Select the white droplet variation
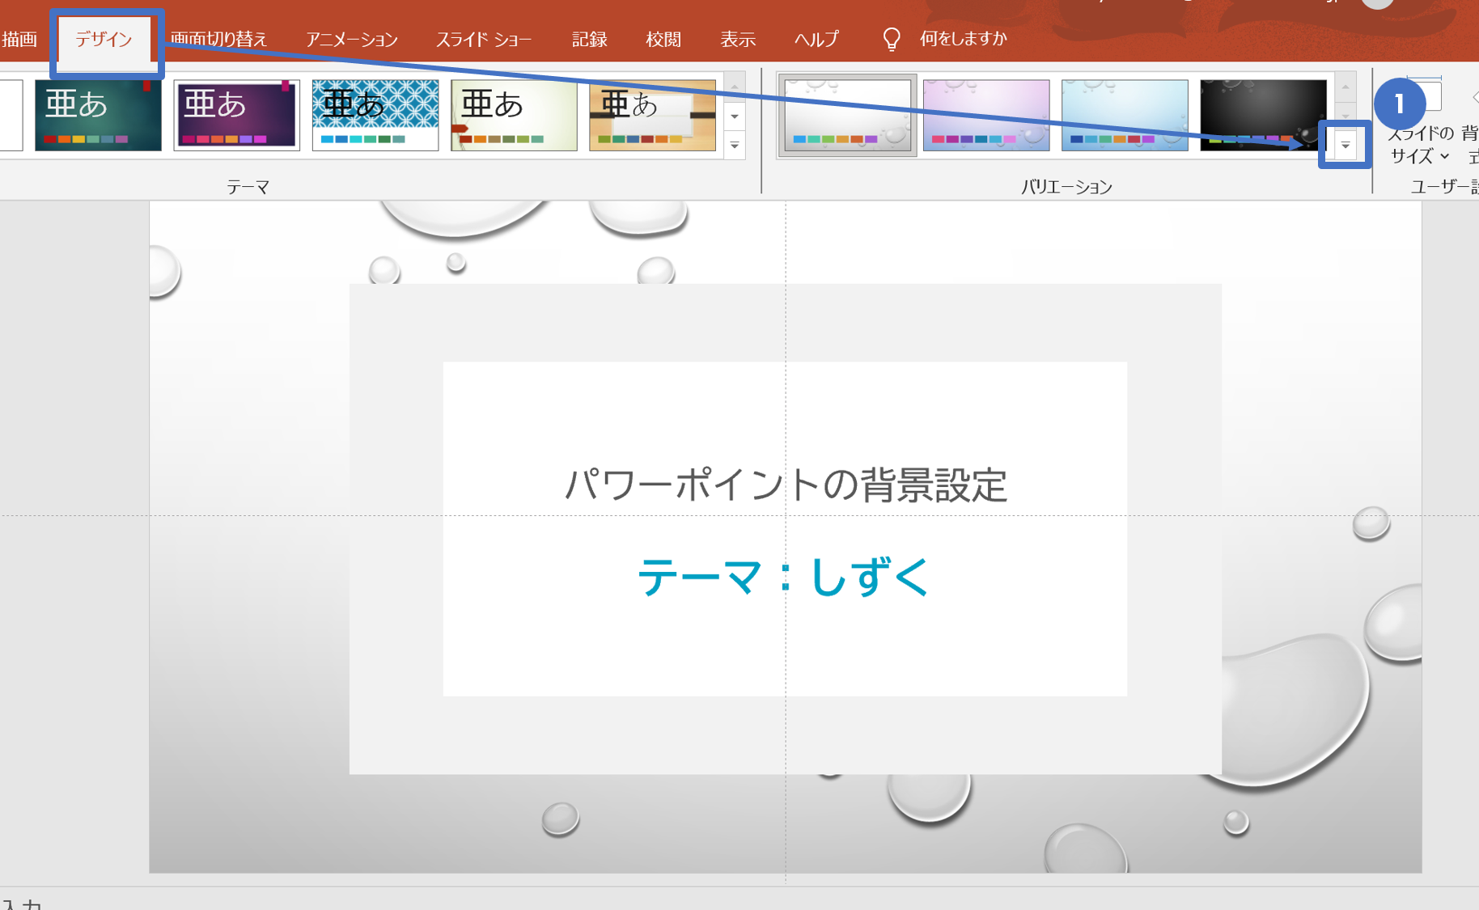Image resolution: width=1479 pixels, height=910 pixels. (x=847, y=115)
